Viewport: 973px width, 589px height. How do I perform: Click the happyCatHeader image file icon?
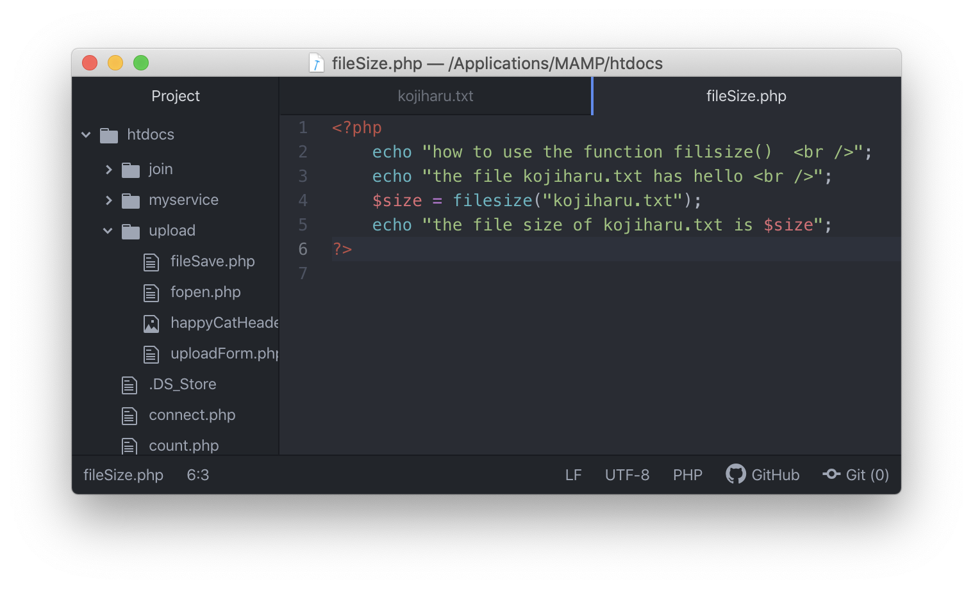[x=151, y=323]
